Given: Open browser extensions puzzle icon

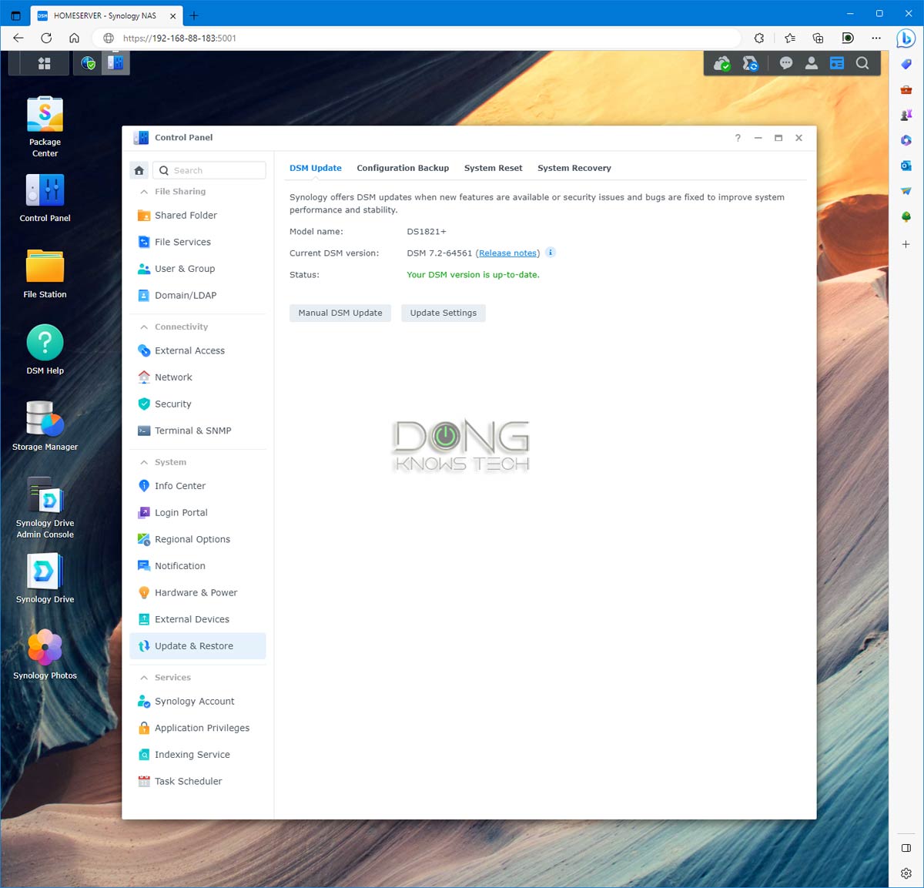Looking at the screenshot, I should tap(759, 38).
